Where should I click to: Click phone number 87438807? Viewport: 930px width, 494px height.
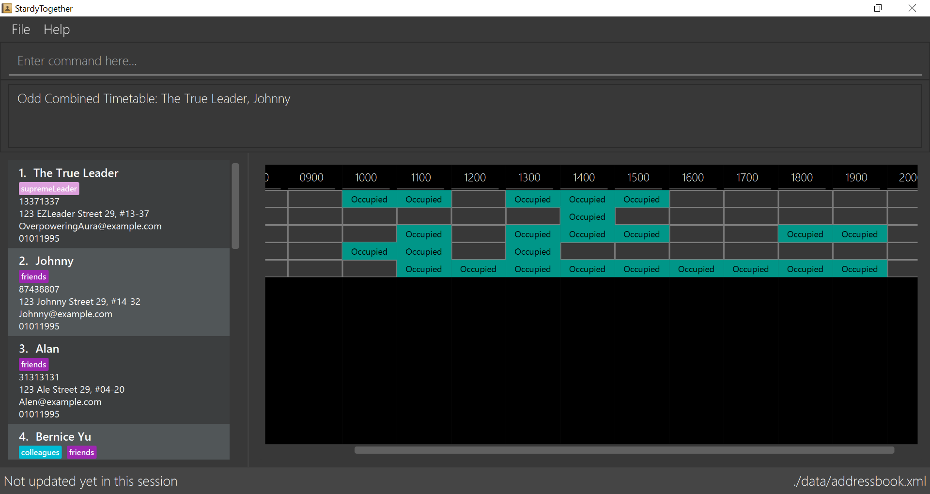(39, 289)
